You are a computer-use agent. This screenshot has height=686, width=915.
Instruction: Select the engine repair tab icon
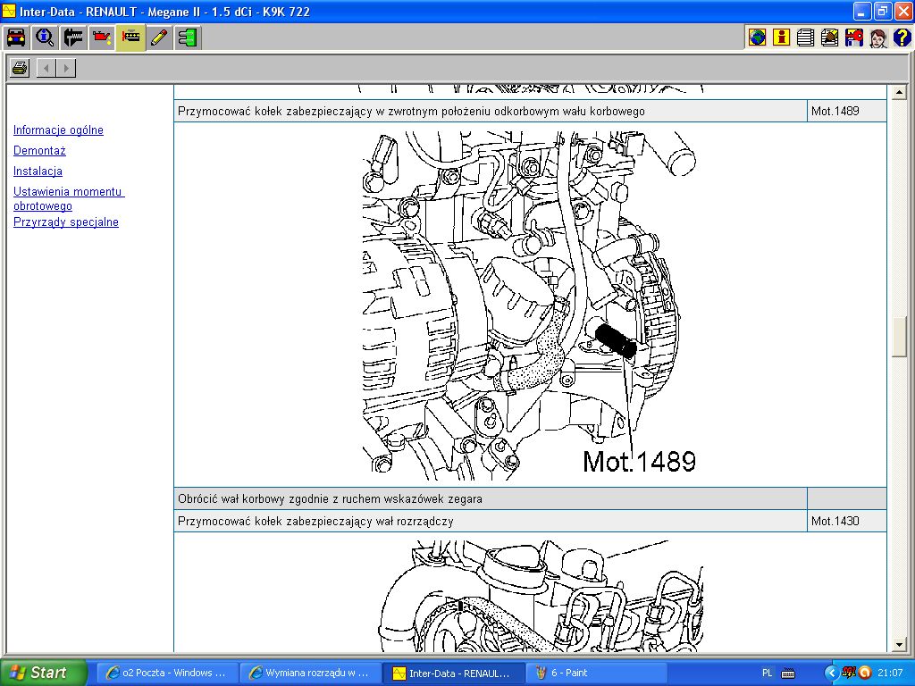coord(130,38)
